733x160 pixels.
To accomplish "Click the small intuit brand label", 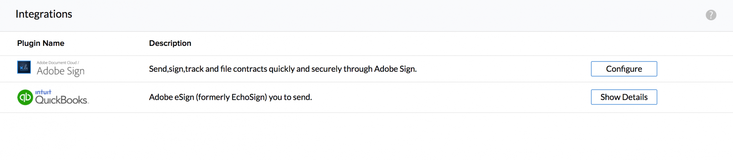I will pyautogui.click(x=43, y=92).
